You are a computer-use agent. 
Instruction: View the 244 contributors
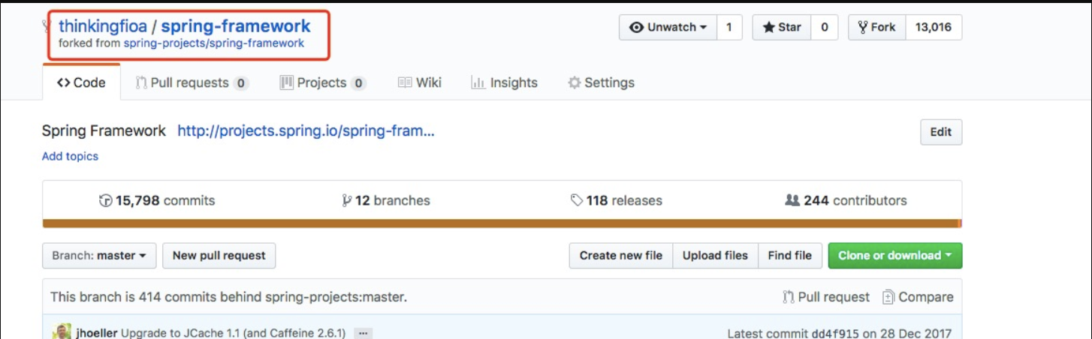pos(846,200)
